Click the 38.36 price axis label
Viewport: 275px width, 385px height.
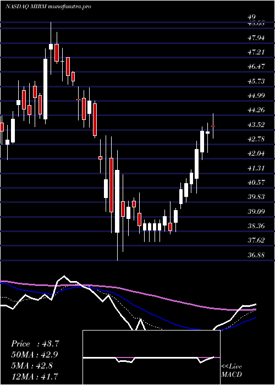[256, 226]
